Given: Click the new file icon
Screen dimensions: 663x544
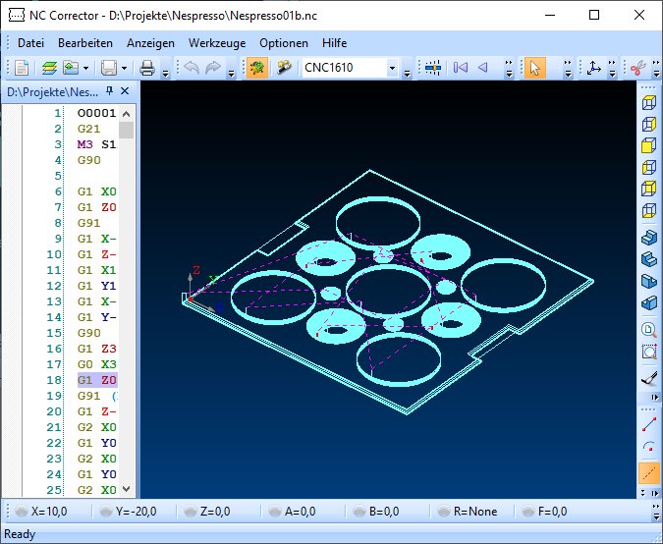Looking at the screenshot, I should 22,68.
